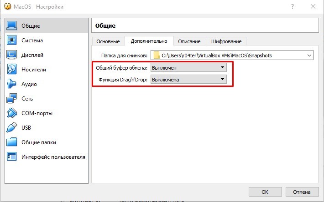This screenshot has width=324, height=202.
Task: Click the Отмена button
Action: (302, 192)
